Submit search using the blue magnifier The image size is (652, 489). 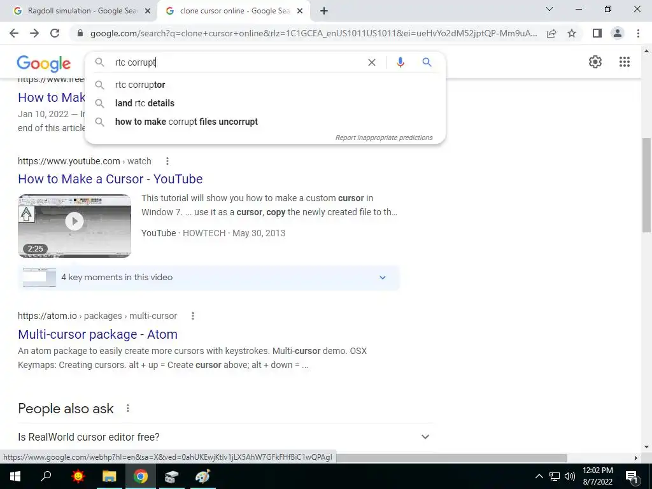tap(427, 62)
